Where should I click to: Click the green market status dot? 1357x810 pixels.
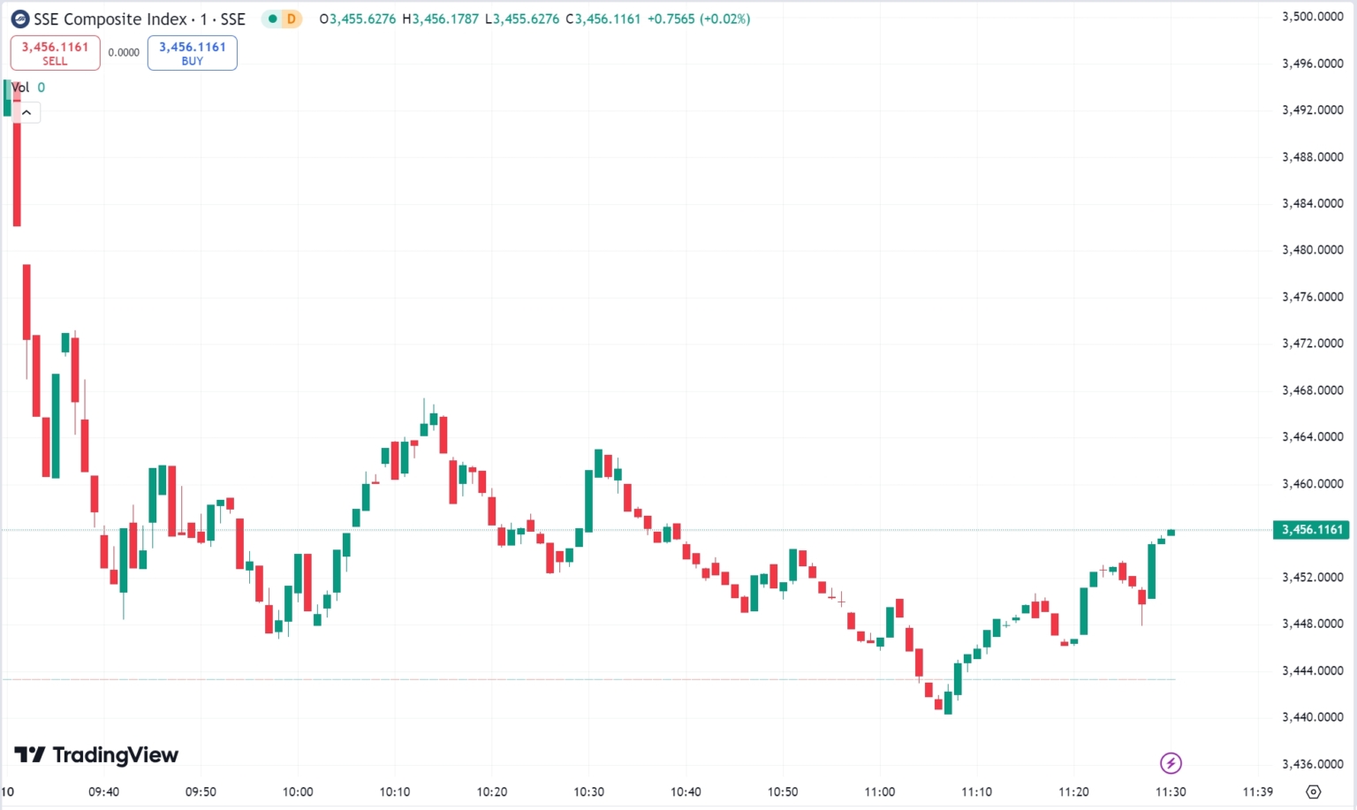coord(272,19)
